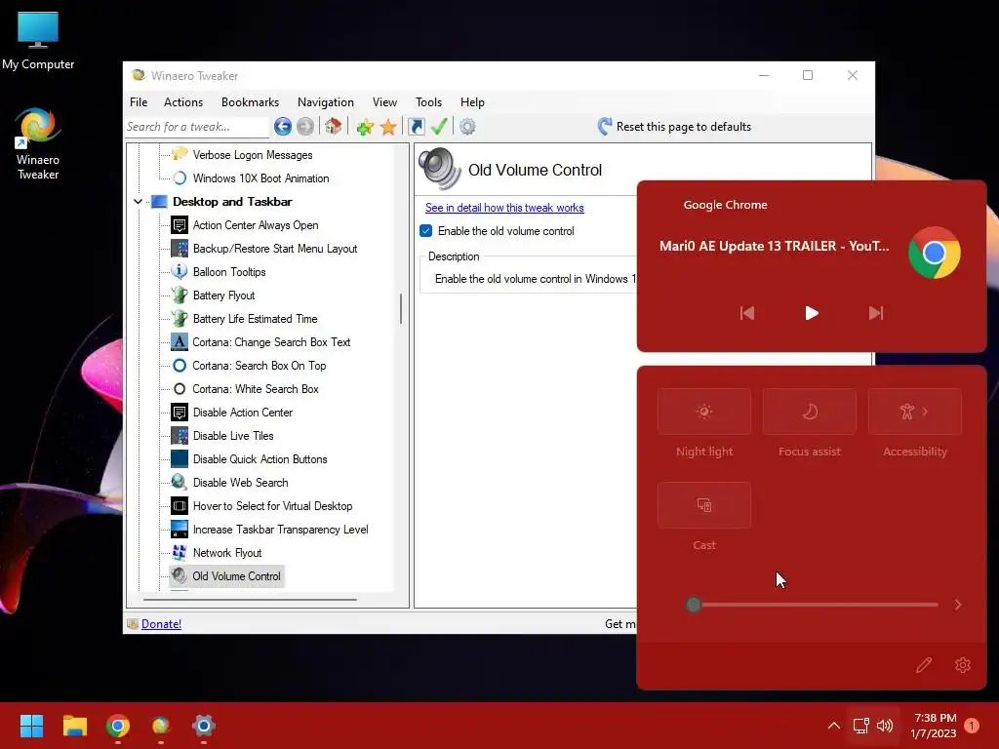Click the Disable Action Center icon
Screen dimensions: 999x749
(x=180, y=413)
